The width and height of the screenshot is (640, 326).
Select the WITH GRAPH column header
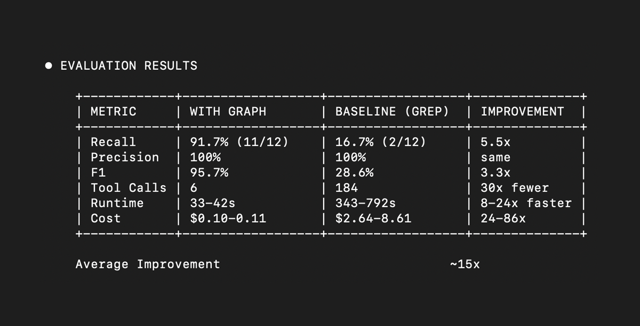pyautogui.click(x=228, y=112)
